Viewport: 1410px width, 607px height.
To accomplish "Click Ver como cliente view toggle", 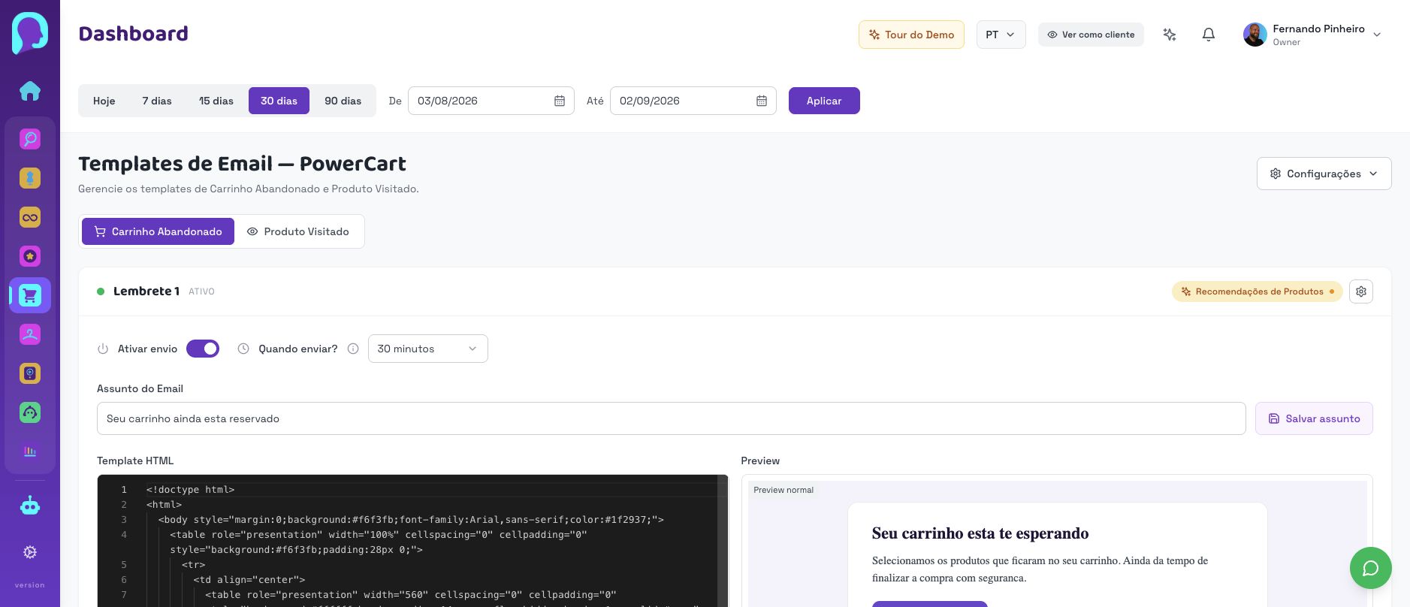I will tap(1091, 35).
